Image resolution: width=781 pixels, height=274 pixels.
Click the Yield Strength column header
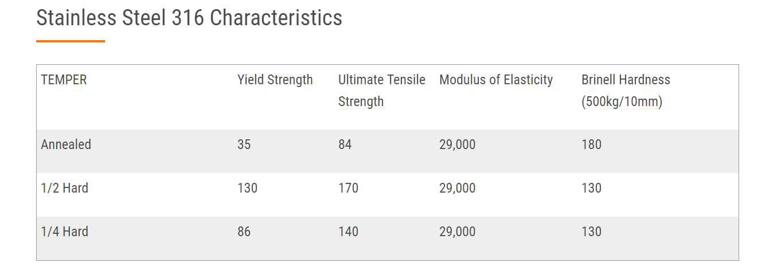275,80
